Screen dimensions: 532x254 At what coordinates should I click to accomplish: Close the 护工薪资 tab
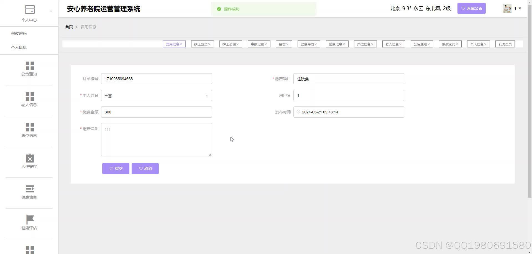[209, 44]
